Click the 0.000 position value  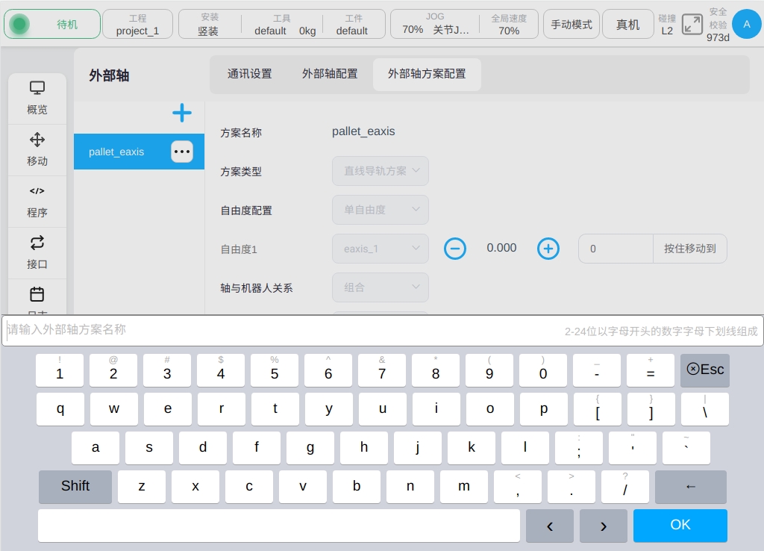coord(501,248)
